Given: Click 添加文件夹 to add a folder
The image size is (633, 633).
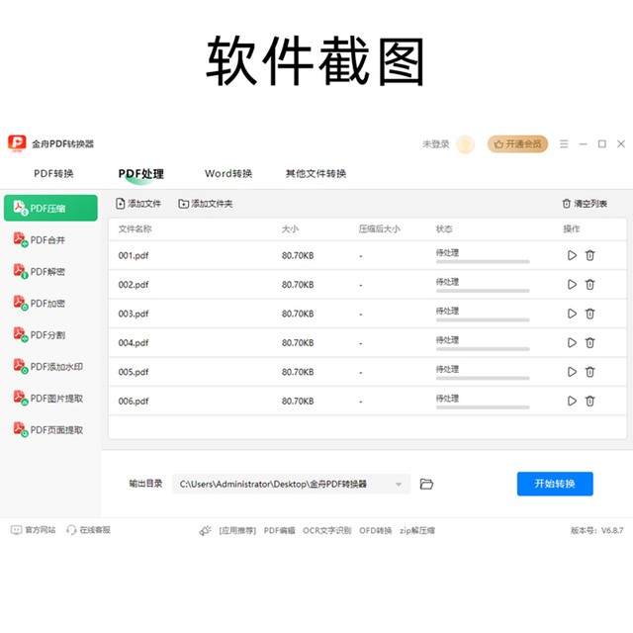Looking at the screenshot, I should point(206,204).
